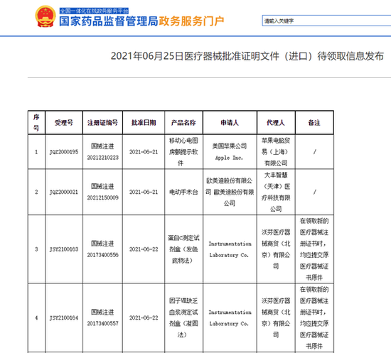Click the Instrumentation Laboratory Co. cell in the JSY2100164 row
The width and height of the screenshot is (391, 353).
coord(230,317)
